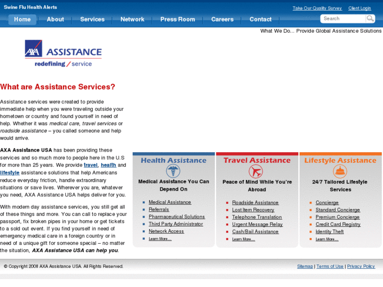Image resolution: width=383 pixels, height=287 pixels.
Task: Open the Medical Assistance link
Action: click(x=170, y=202)
